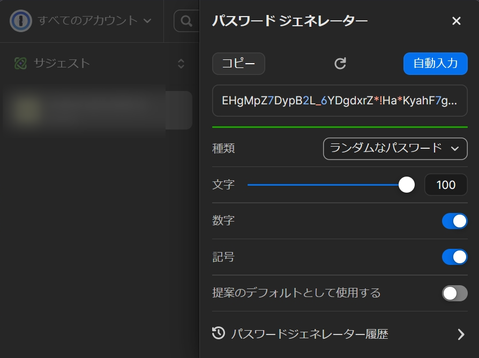
Task: Toggle the 数字 numbers switch
Action: coord(454,221)
